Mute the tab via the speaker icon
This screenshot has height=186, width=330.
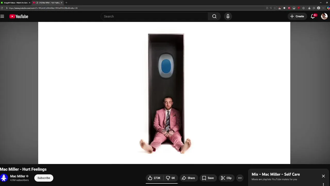[x=37, y=3]
